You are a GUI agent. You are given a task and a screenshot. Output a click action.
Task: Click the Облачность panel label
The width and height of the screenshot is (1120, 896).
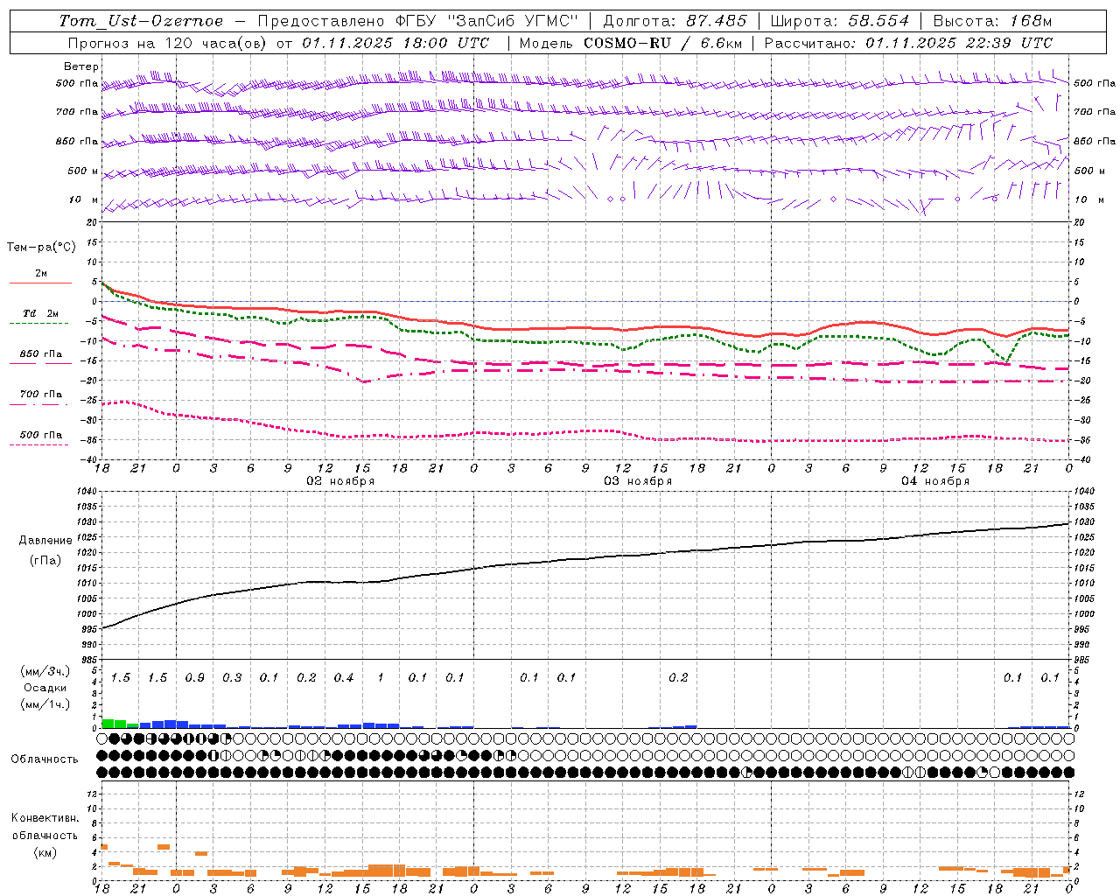(45, 759)
